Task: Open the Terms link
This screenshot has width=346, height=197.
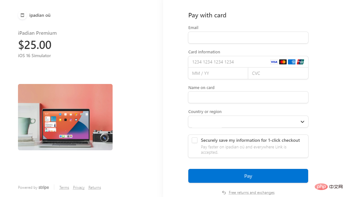Action: click(x=64, y=188)
